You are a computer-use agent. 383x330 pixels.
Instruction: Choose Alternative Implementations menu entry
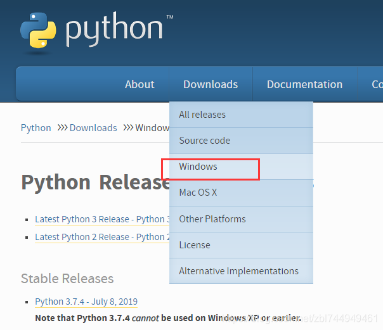pyautogui.click(x=241, y=271)
